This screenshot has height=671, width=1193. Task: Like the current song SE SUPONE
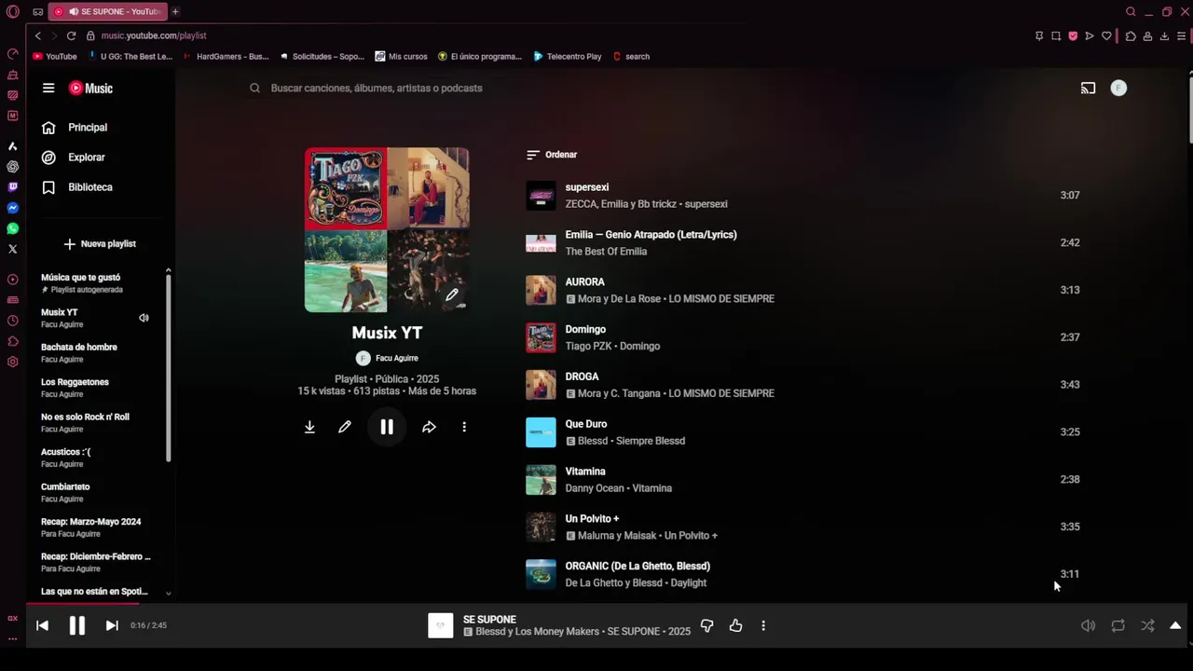(x=735, y=626)
